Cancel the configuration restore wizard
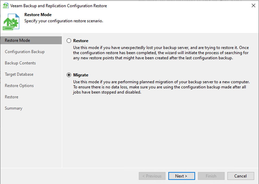Image resolution: width=259 pixels, height=184 pixels. point(241,176)
